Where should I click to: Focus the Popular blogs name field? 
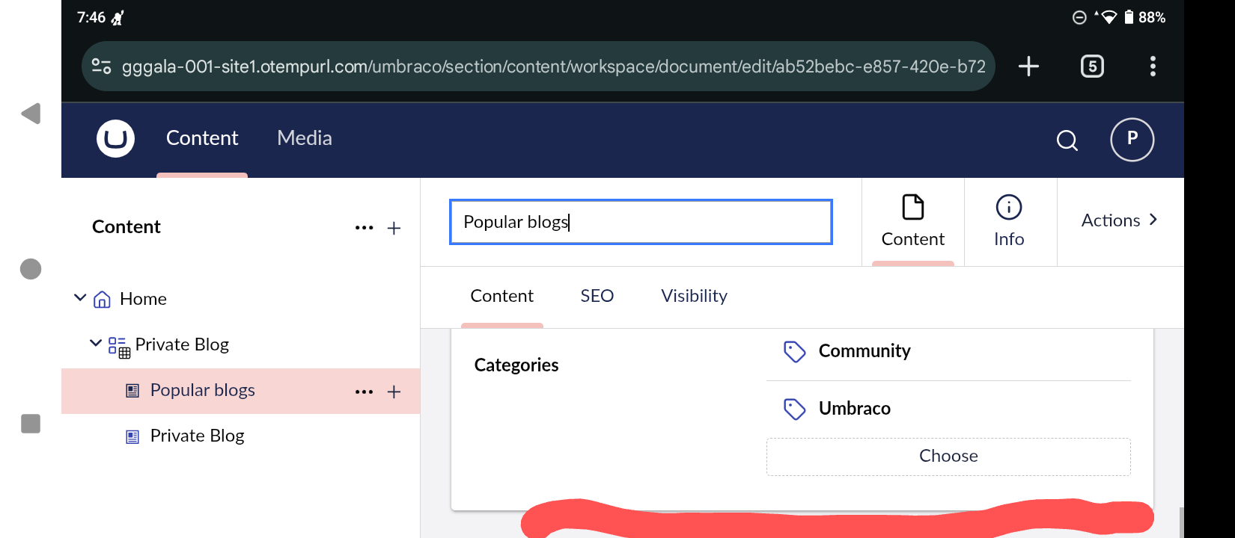pos(641,222)
